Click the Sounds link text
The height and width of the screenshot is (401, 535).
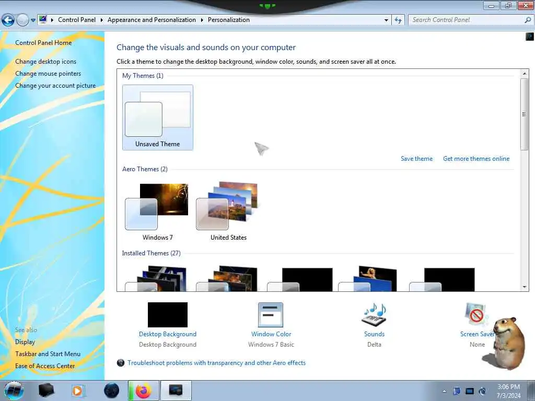[374, 334]
